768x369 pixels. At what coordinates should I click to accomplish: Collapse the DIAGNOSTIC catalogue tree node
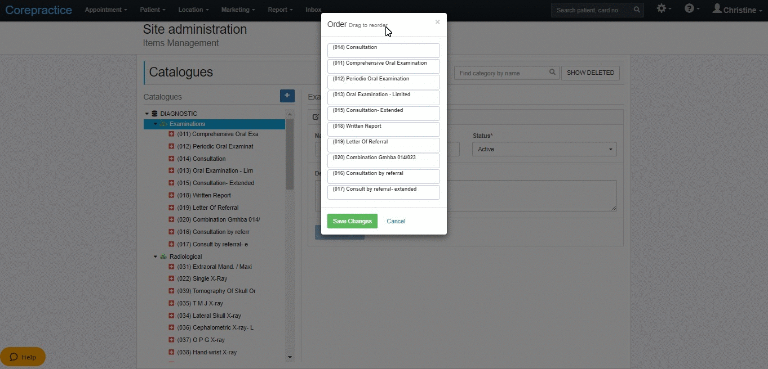(x=147, y=114)
